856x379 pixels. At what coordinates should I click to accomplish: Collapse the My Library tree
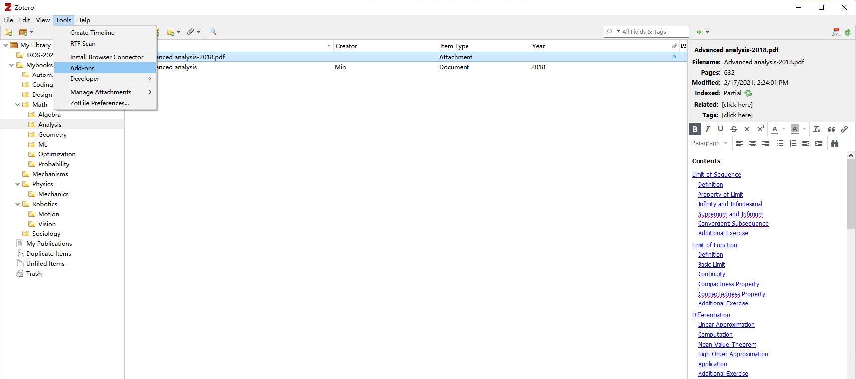click(x=6, y=45)
